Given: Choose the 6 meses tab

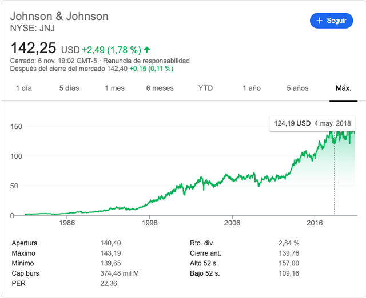Looking at the screenshot, I should tap(160, 88).
